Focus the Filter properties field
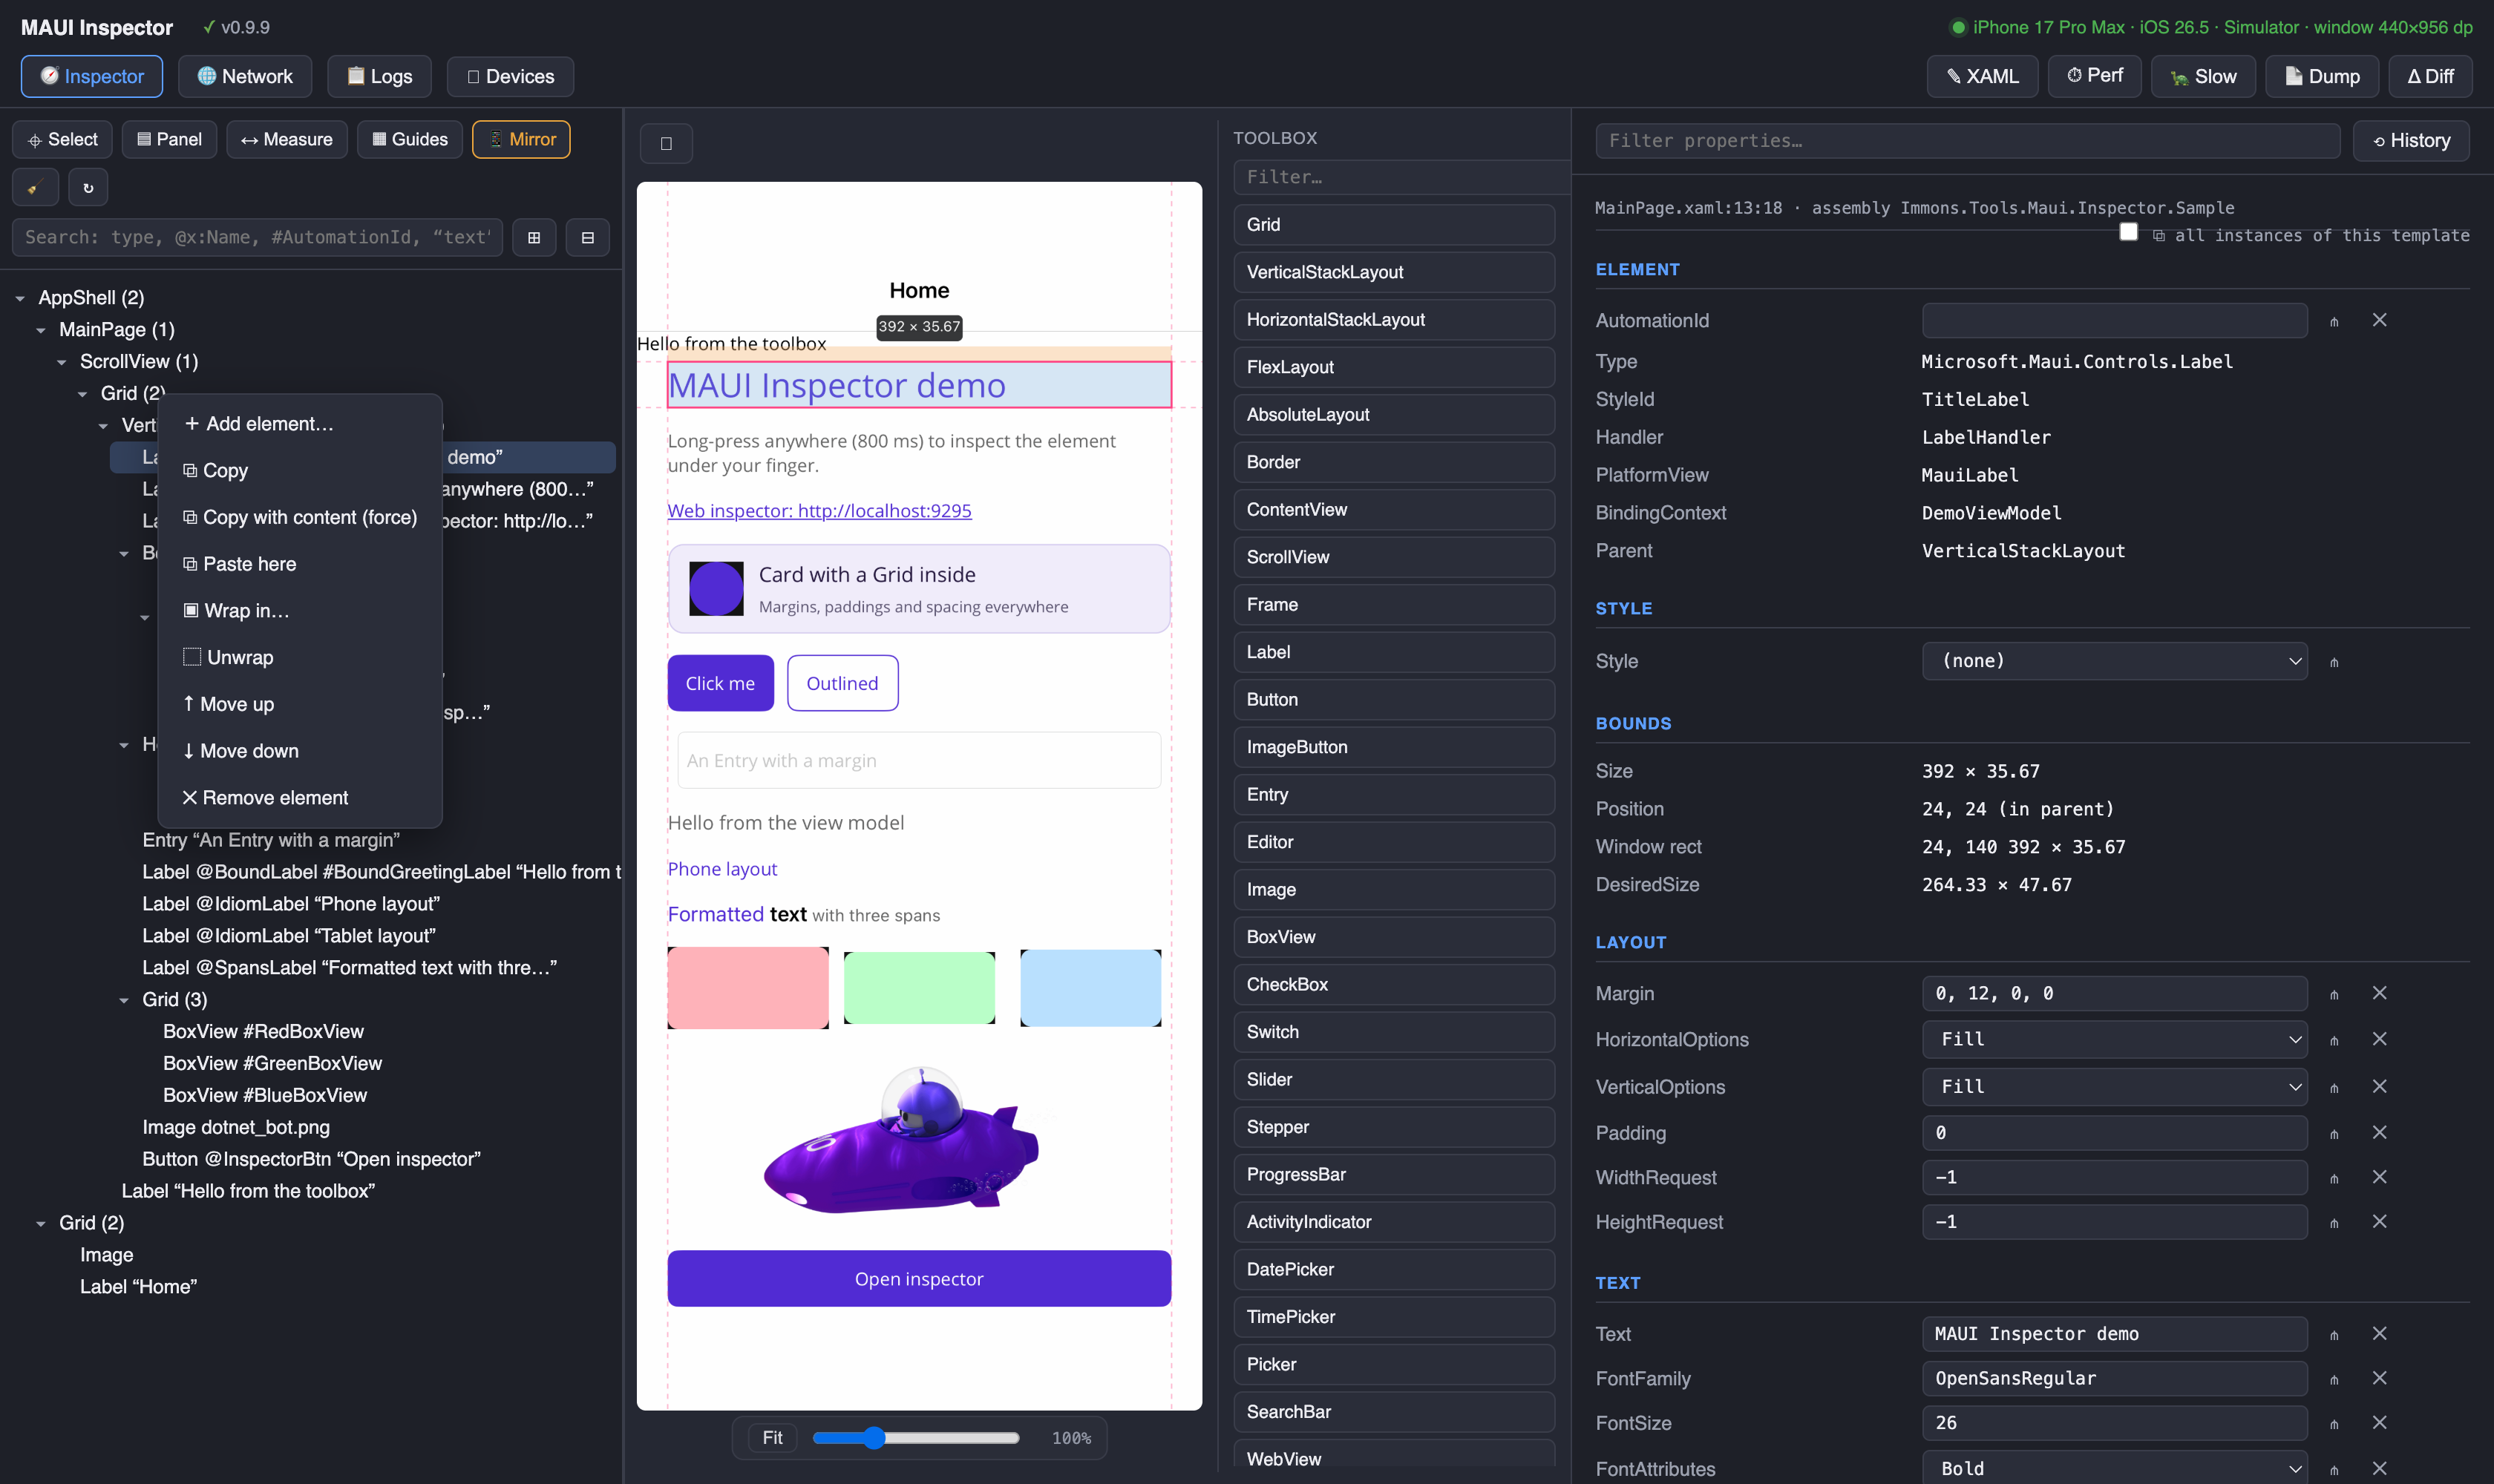 pyautogui.click(x=1967, y=141)
